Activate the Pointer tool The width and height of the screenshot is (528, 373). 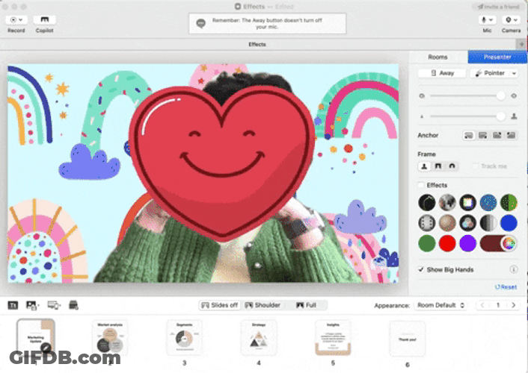coord(490,73)
